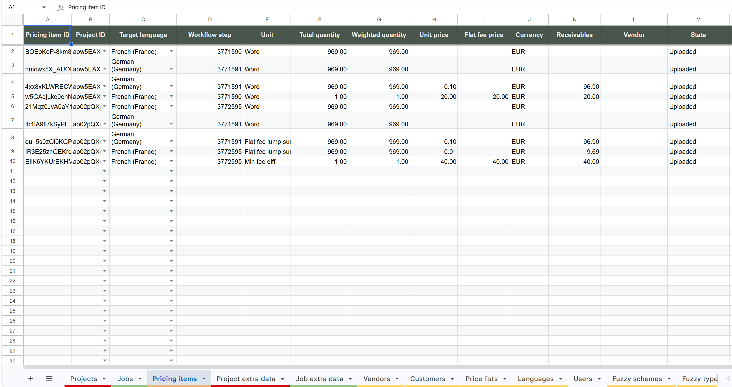The height and width of the screenshot is (387, 732).
Task: Open the all sheets list icon
Action: (49, 378)
